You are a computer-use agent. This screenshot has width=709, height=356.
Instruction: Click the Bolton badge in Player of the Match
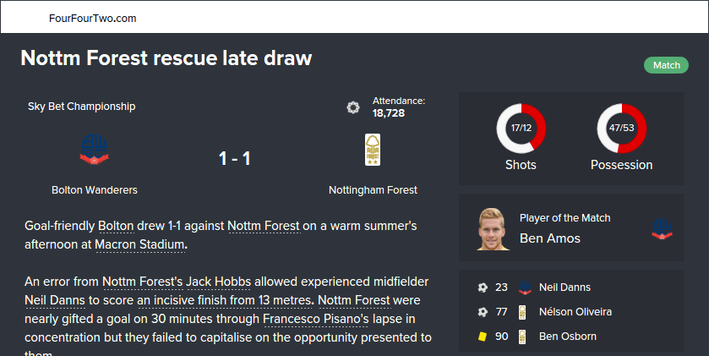(661, 228)
